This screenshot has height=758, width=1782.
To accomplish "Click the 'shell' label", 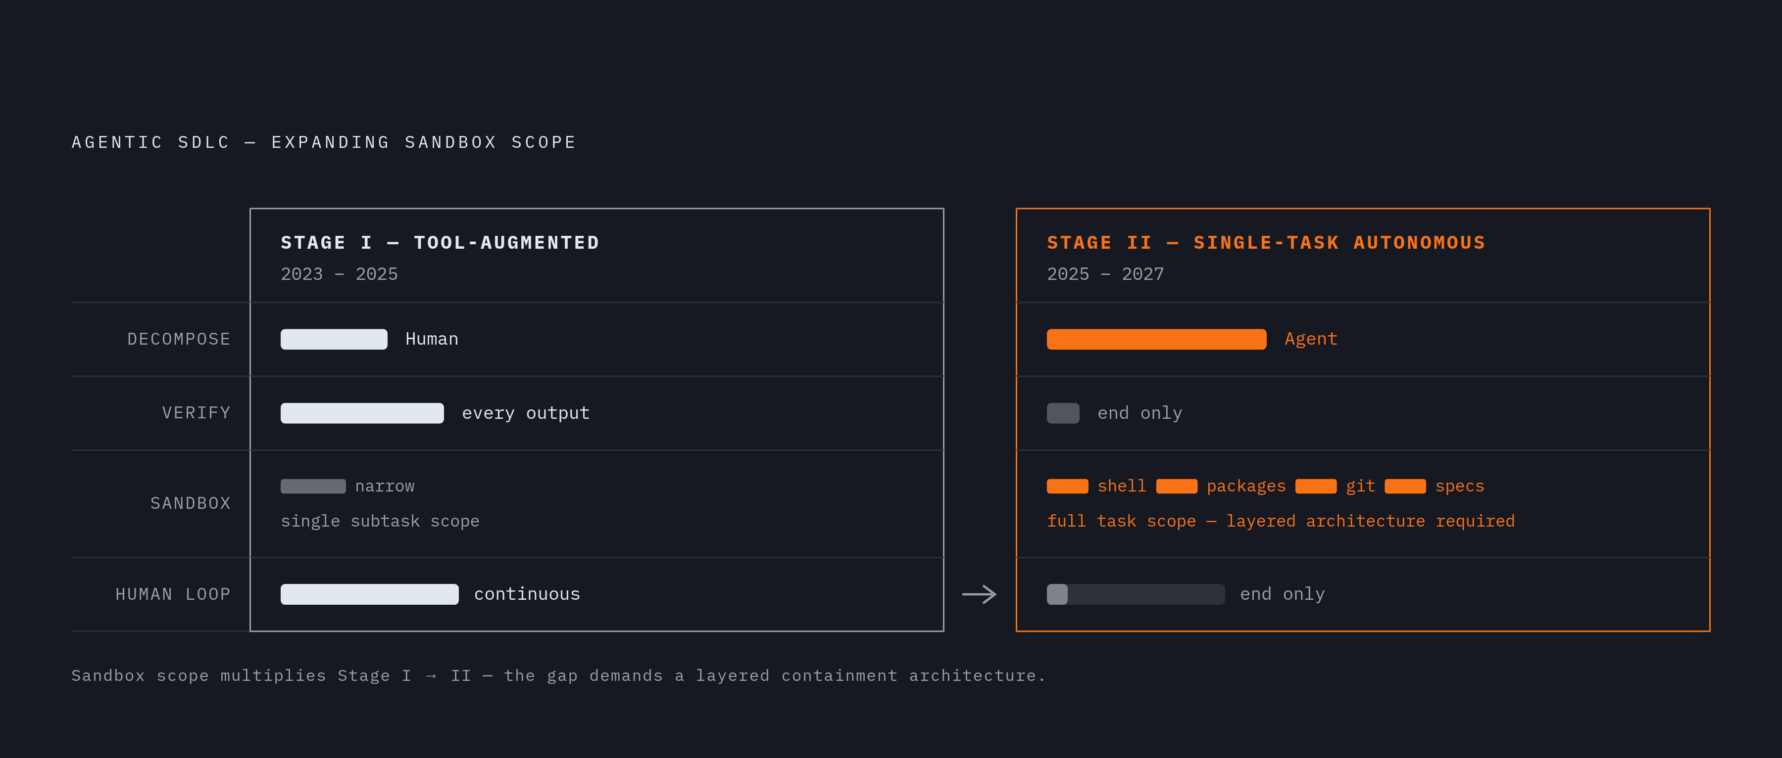I will (x=1121, y=487).
